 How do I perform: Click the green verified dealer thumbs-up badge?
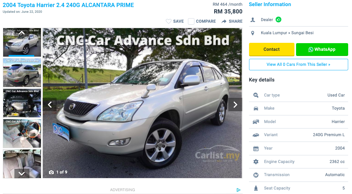pos(278,19)
